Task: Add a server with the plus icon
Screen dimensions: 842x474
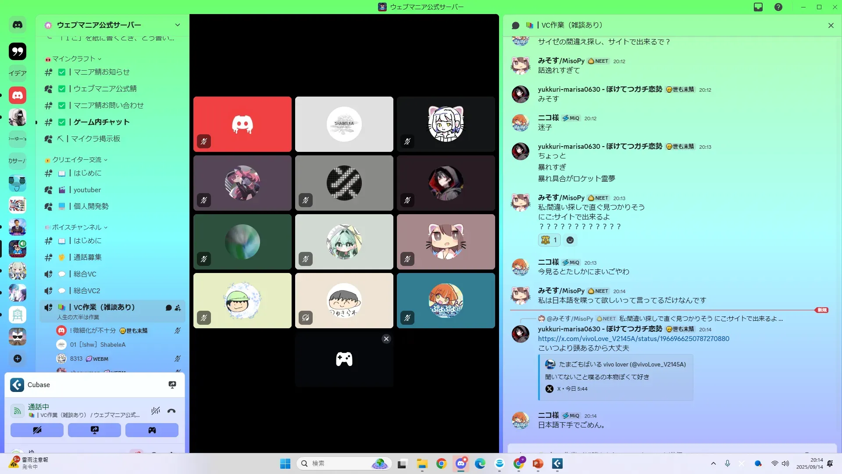Action: [18, 359]
